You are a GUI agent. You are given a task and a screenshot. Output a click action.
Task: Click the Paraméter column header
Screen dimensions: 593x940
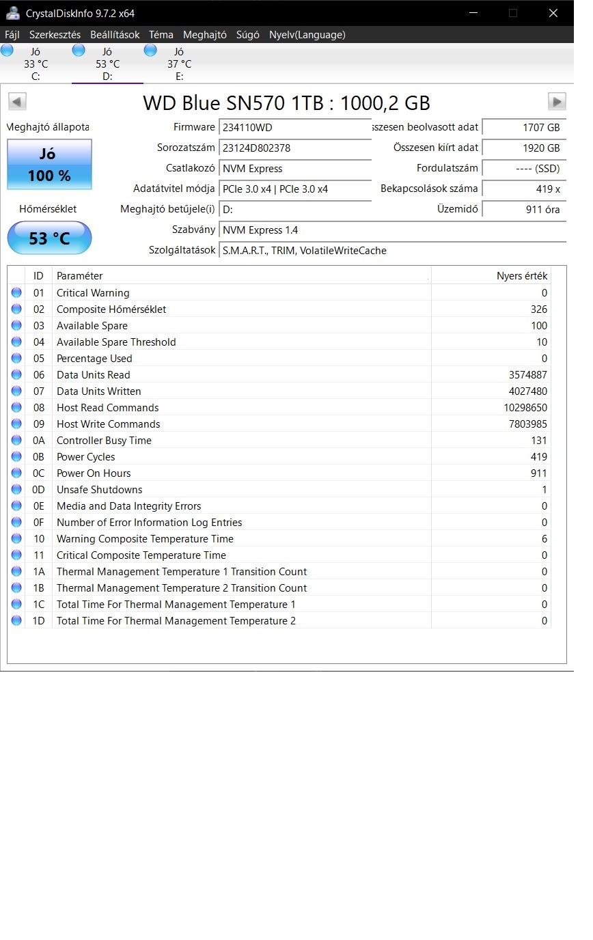pyautogui.click(x=241, y=275)
